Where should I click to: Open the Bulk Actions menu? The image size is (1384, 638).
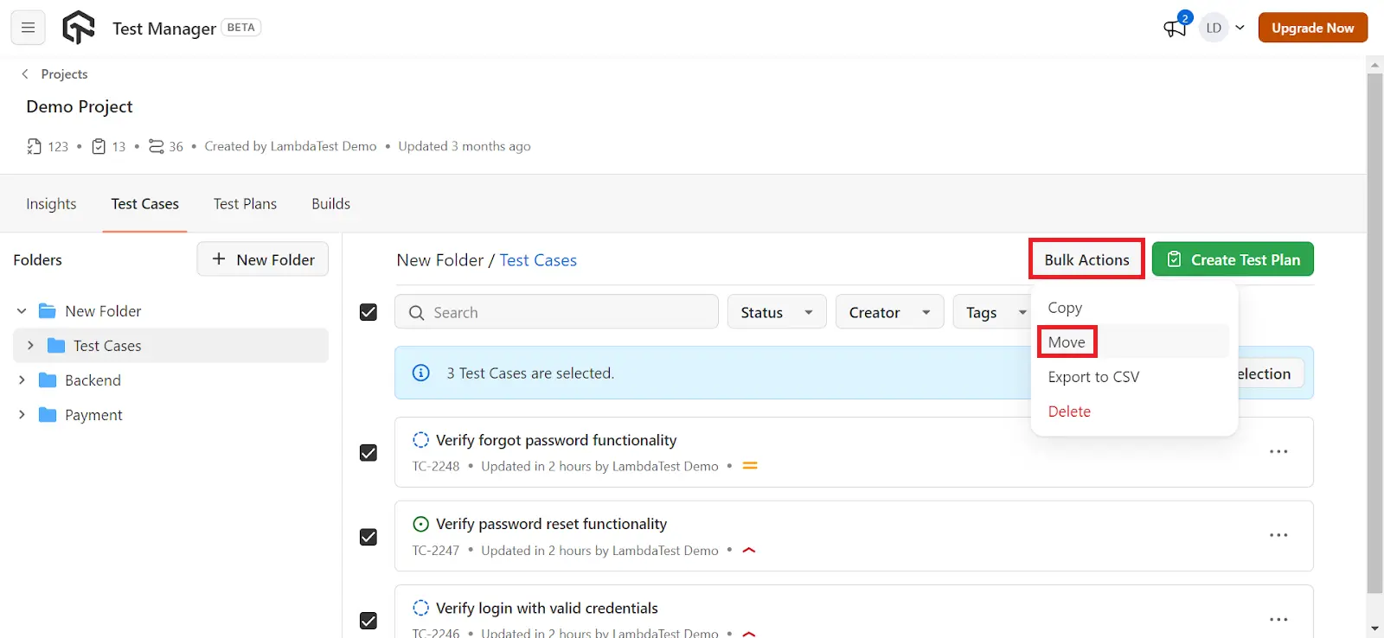pos(1086,259)
